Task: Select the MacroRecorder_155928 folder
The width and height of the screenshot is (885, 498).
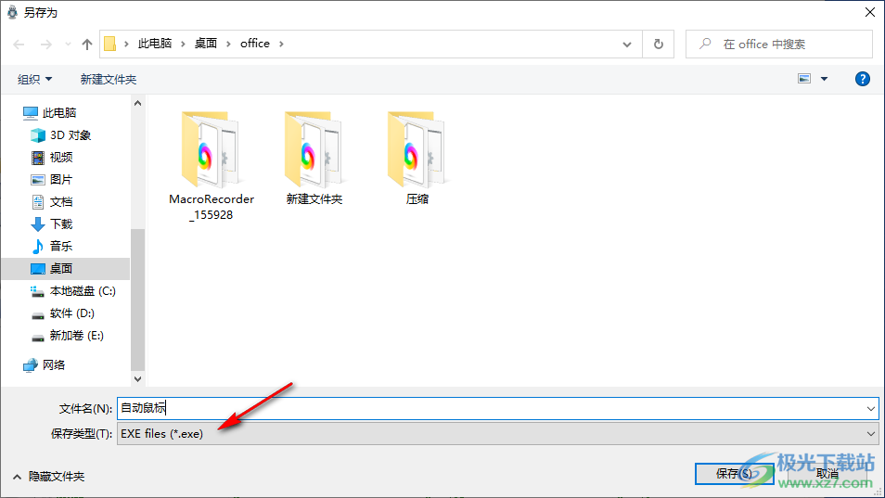Action: (x=212, y=166)
